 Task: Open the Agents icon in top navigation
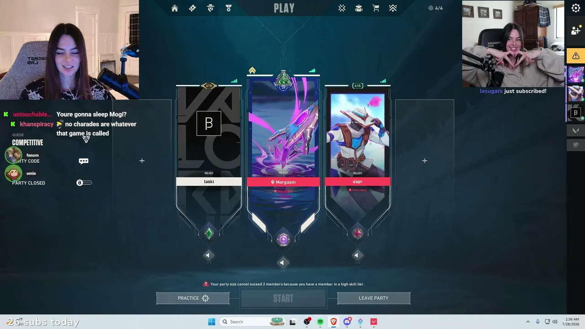tap(211, 8)
